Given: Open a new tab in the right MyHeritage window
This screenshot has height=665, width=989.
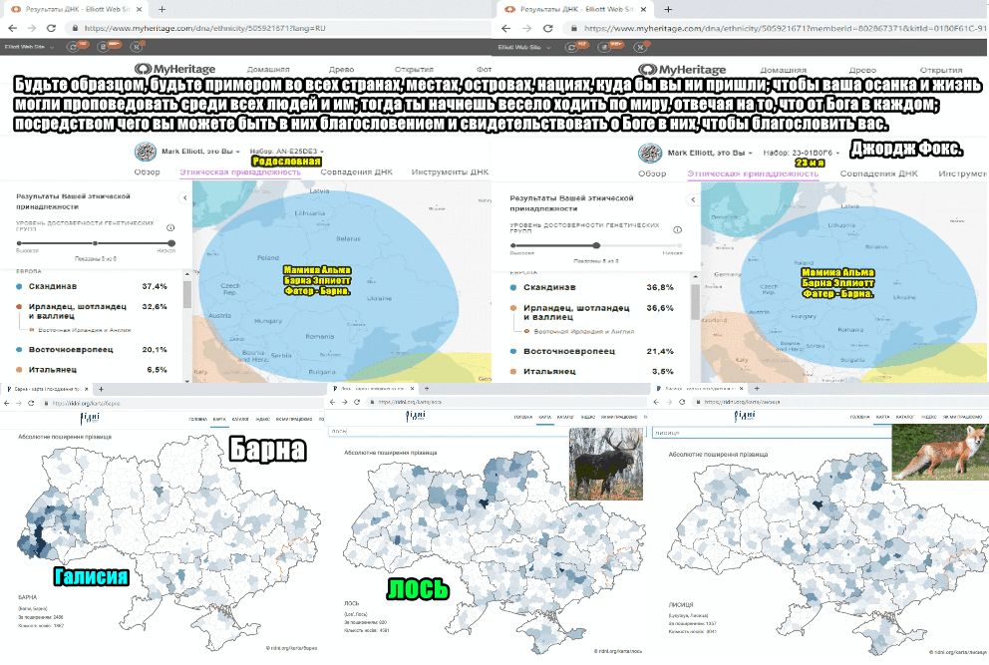Looking at the screenshot, I should click(x=668, y=9).
